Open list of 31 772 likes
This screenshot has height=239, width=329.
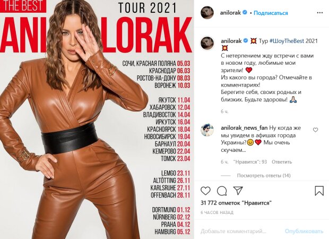click(236, 203)
